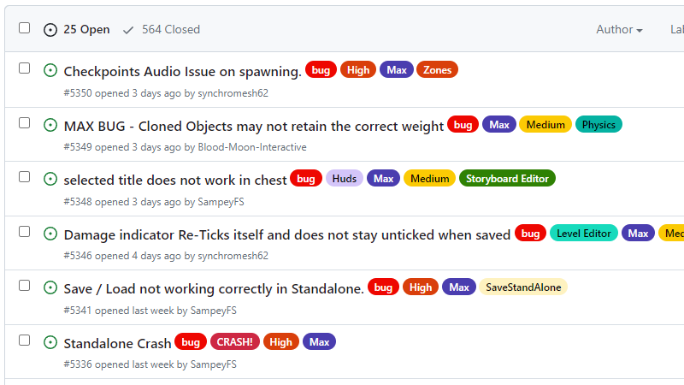Toggle the select-all issues checkbox

click(x=25, y=28)
